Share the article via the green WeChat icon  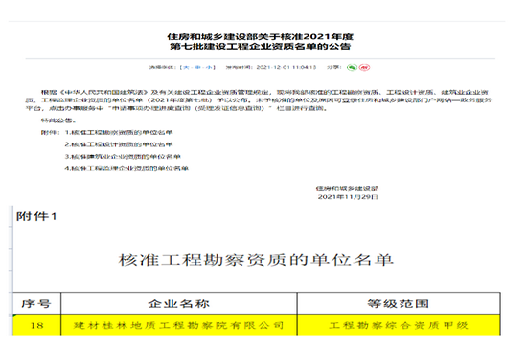click(x=352, y=68)
